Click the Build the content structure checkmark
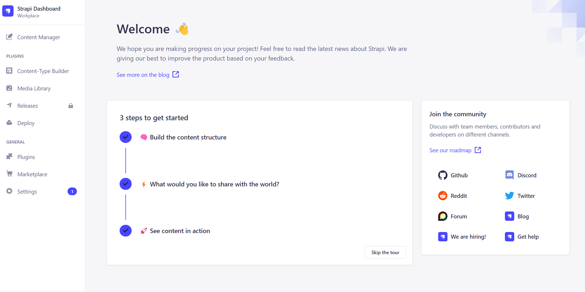585x292 pixels. [x=125, y=137]
